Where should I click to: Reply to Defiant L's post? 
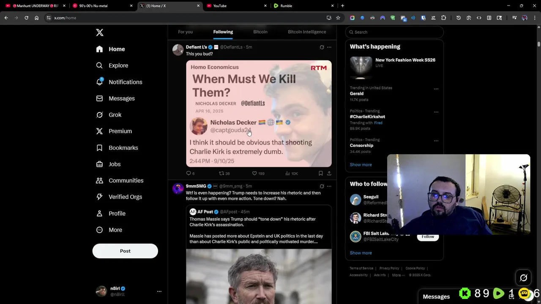tap(190, 174)
